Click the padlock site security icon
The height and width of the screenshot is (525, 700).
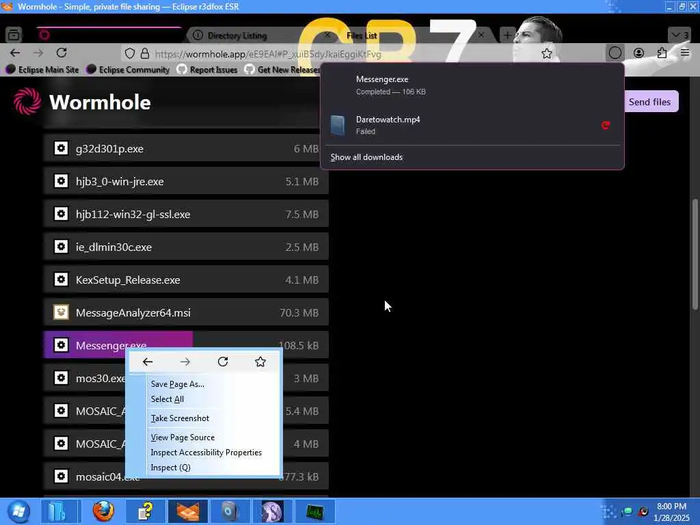point(145,53)
